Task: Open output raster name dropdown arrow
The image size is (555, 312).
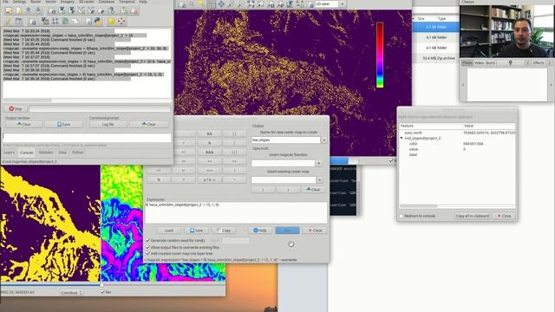Action: (x=323, y=140)
